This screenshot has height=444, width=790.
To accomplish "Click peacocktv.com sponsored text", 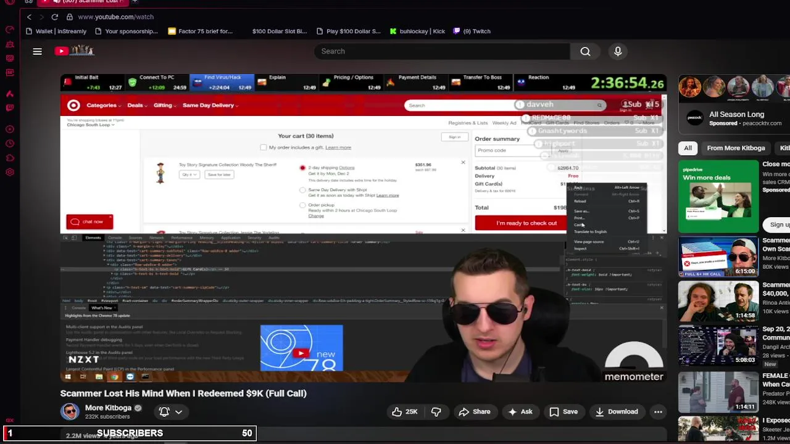I will click(x=761, y=123).
